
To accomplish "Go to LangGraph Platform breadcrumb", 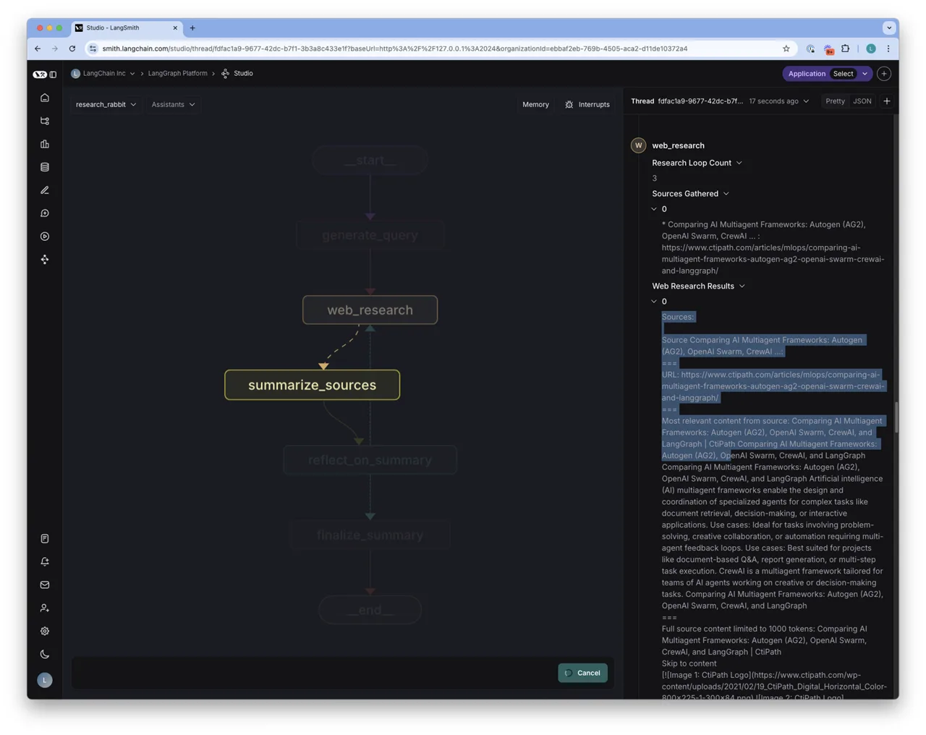I will click(x=177, y=74).
